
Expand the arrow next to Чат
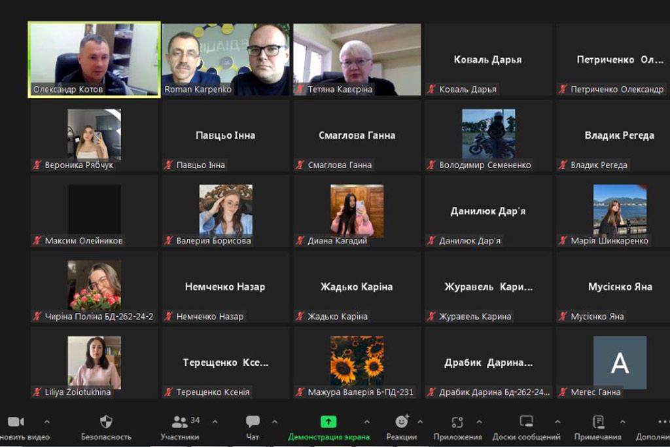[x=274, y=421]
